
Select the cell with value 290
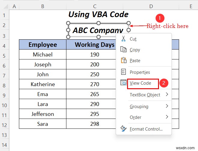coord(91,104)
